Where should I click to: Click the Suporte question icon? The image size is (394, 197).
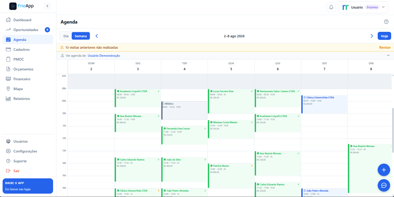(8, 161)
